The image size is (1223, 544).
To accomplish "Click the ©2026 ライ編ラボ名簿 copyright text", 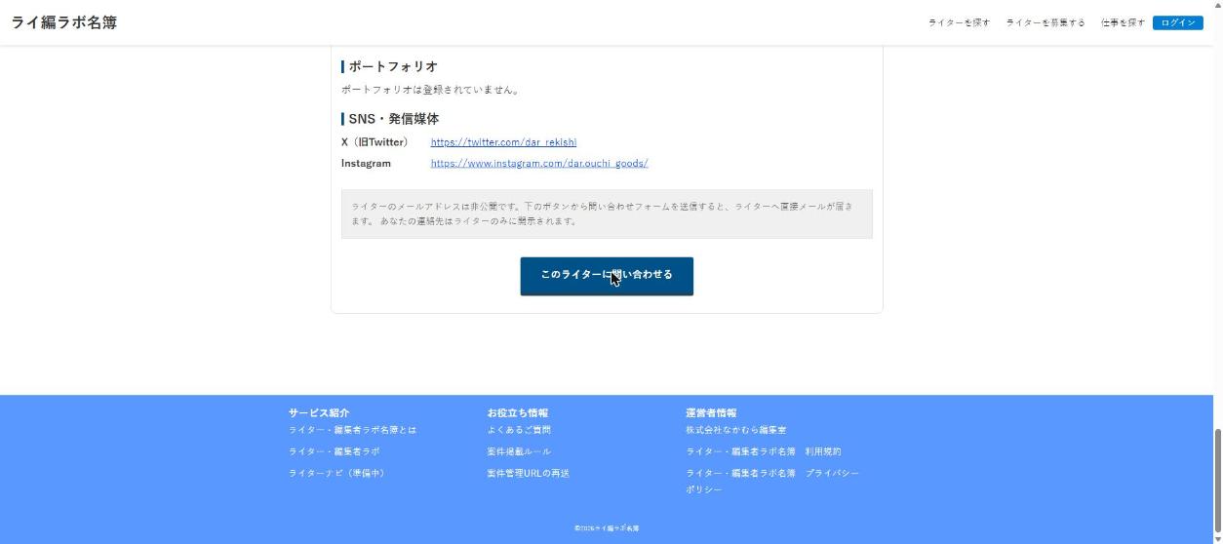I will (x=607, y=528).
